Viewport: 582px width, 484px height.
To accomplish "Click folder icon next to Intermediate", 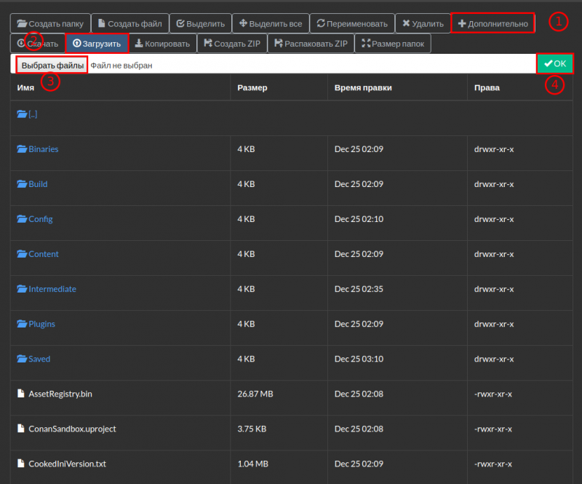I will pyautogui.click(x=22, y=289).
